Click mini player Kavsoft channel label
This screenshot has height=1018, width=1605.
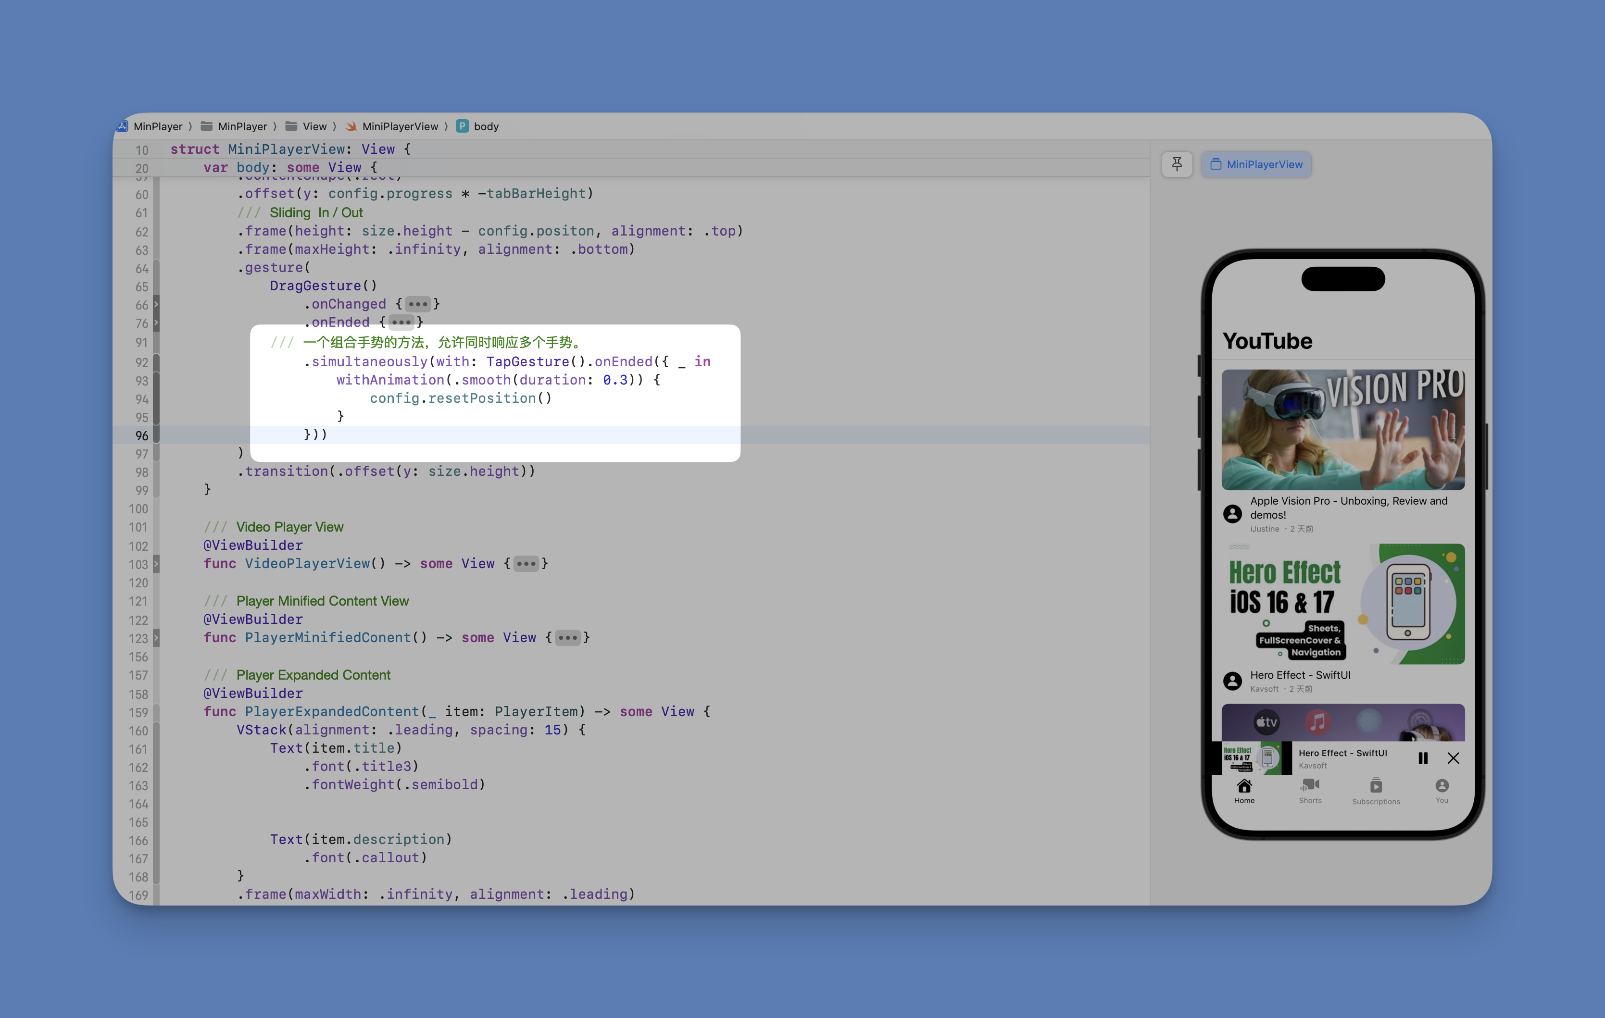point(1312,766)
